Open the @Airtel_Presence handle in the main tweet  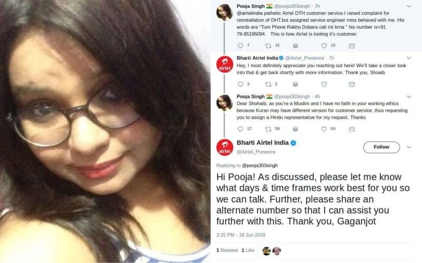tap(256, 152)
